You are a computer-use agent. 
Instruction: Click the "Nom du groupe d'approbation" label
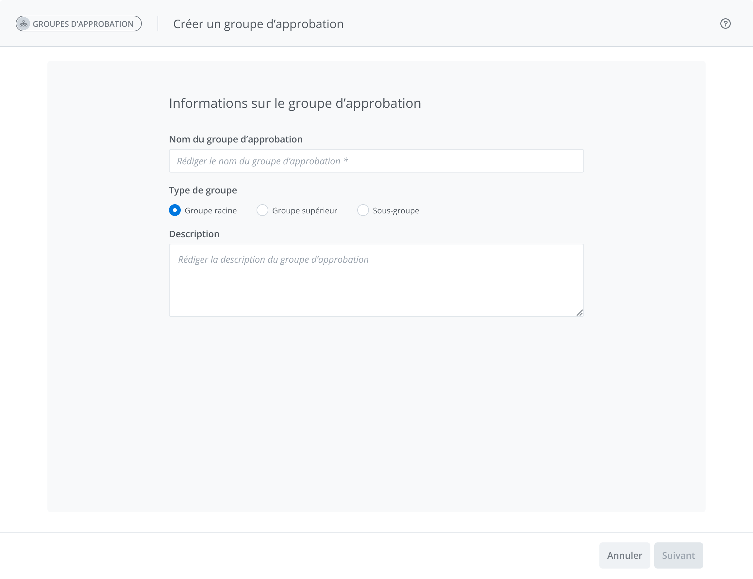[236, 139]
